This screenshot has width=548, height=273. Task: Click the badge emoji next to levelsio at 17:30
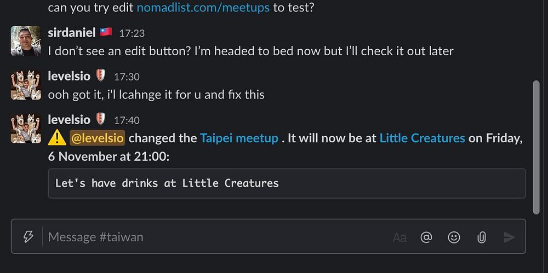pyautogui.click(x=101, y=76)
